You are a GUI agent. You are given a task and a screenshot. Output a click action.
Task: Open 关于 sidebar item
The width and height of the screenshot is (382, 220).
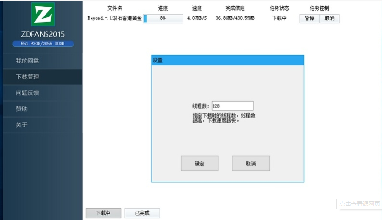tap(43, 125)
